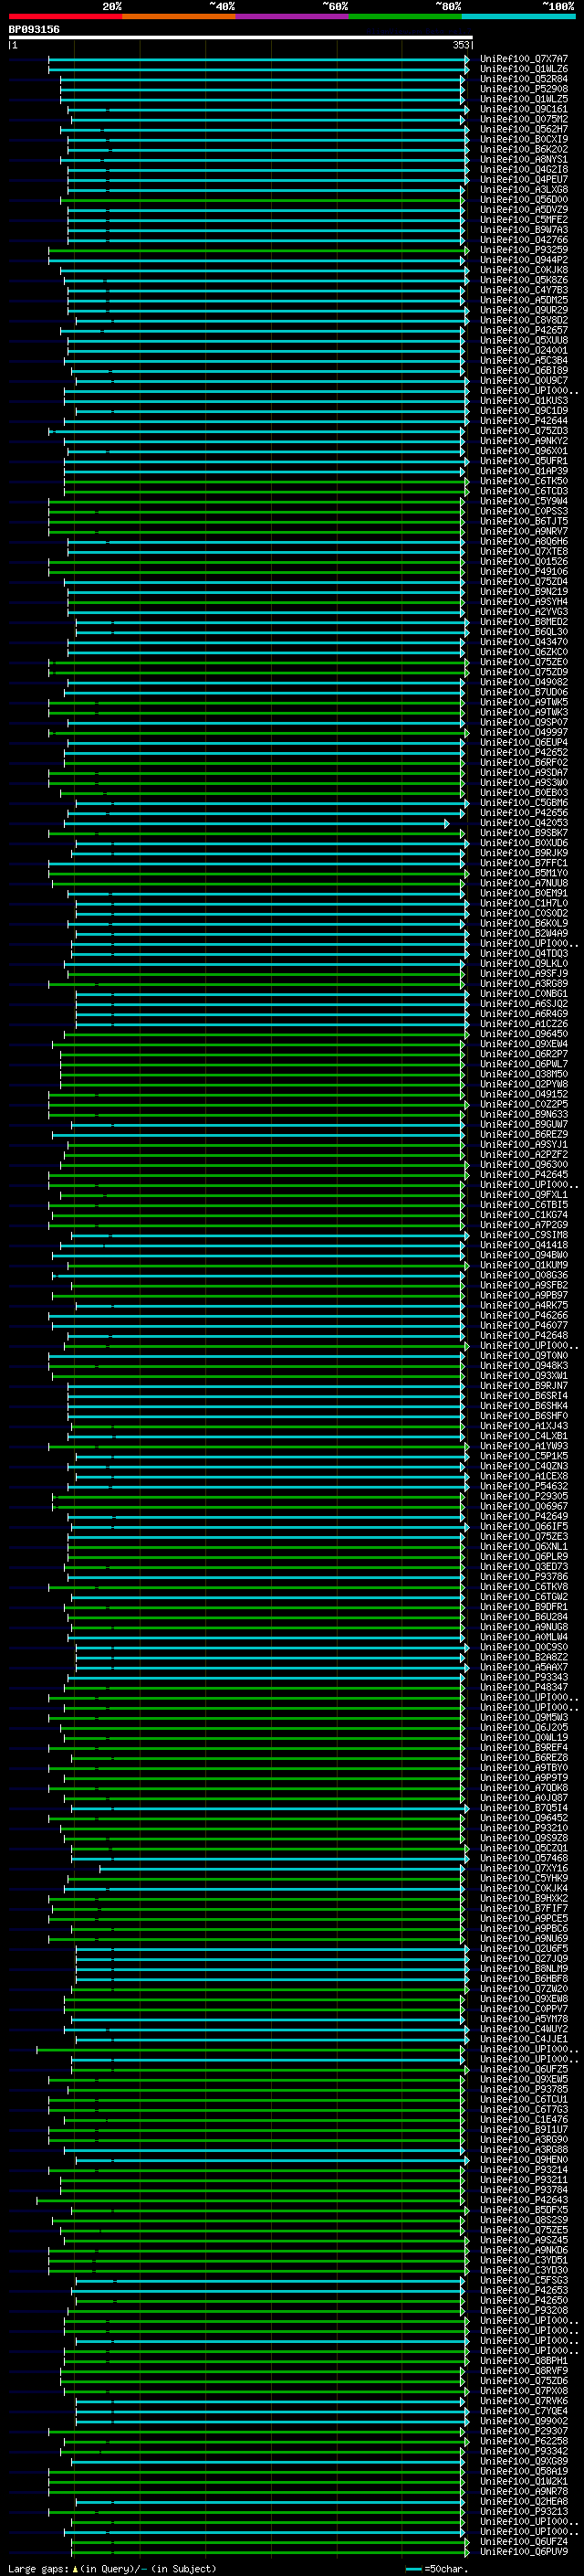Image resolution: width=584 pixels, height=2576 pixels.
Task: Open hit UniRef100_P52908
Action: (x=523, y=89)
